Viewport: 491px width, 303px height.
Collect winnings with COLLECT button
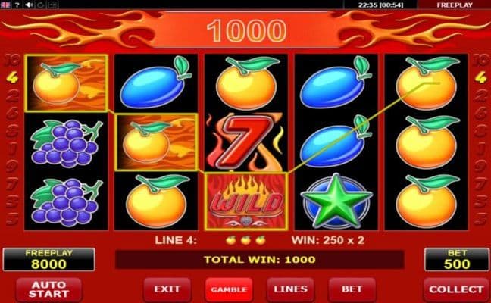pos(456,289)
